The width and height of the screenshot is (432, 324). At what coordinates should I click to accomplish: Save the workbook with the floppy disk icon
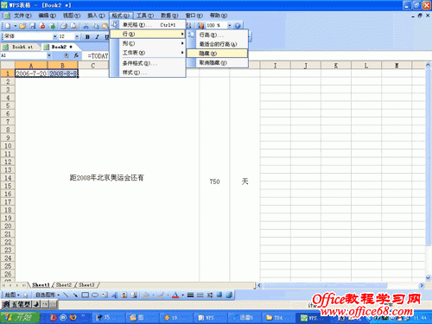pos(33,26)
